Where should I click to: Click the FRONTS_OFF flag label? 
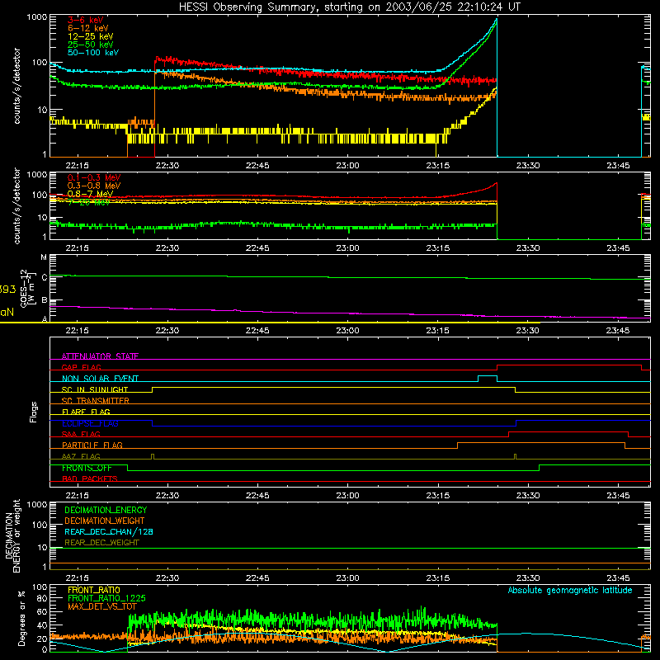click(87, 468)
